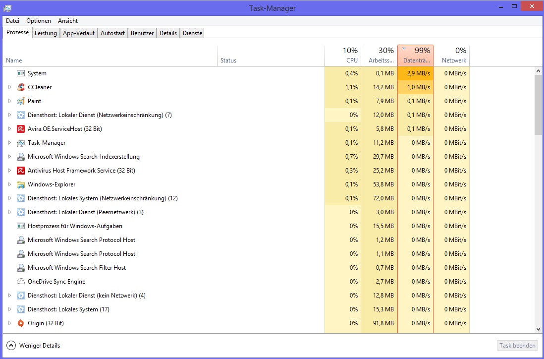This screenshot has height=359, width=544.
Task: Sort by the Netzwerk column header
Action: coord(452,56)
